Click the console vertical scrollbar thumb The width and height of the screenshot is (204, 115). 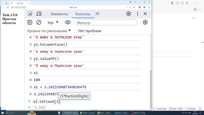(x=151, y=89)
